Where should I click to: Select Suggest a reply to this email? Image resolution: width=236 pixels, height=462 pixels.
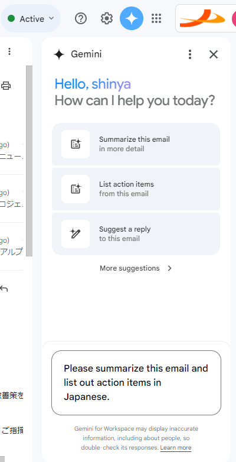136,233
